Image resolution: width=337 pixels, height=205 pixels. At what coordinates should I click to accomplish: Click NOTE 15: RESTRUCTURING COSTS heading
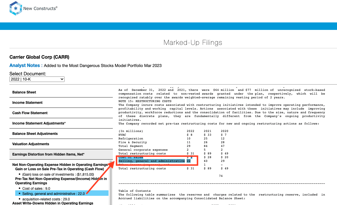point(145,101)
